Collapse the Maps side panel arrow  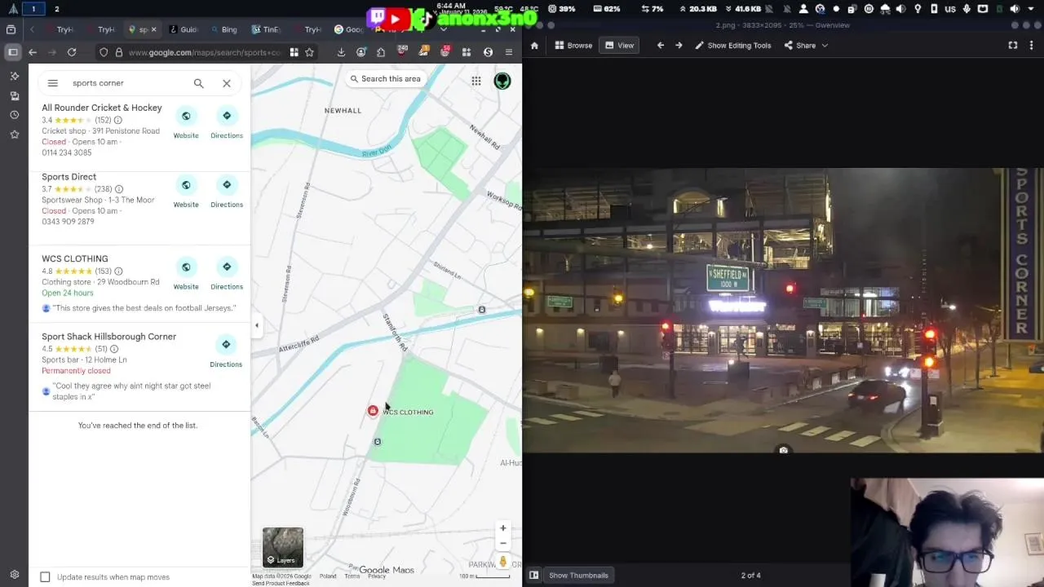tap(256, 325)
